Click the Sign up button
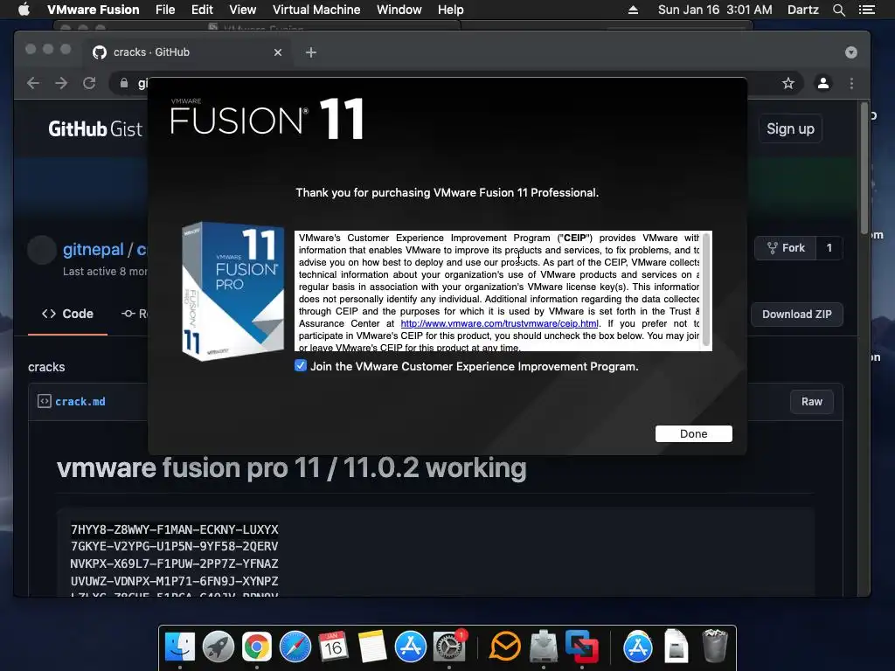Viewport: 895px width, 671px height. tap(790, 129)
